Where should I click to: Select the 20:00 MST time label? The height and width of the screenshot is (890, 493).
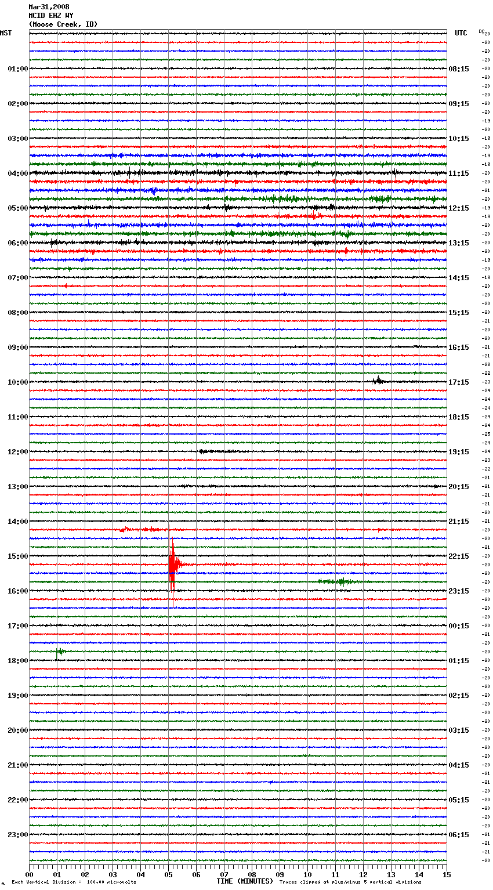[x=18, y=730]
